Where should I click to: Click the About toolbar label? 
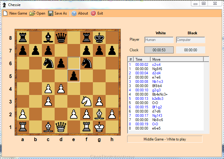(x=83, y=13)
